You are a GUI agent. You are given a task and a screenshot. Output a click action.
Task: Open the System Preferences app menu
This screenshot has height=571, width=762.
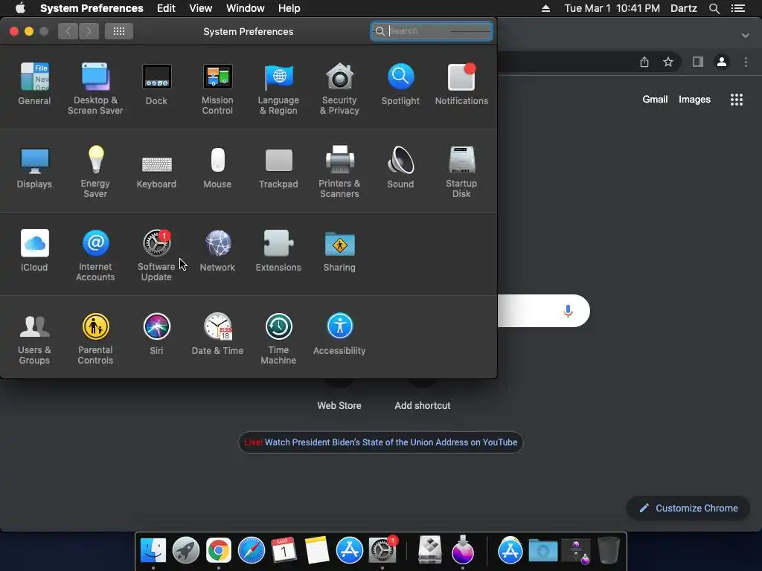coord(92,8)
